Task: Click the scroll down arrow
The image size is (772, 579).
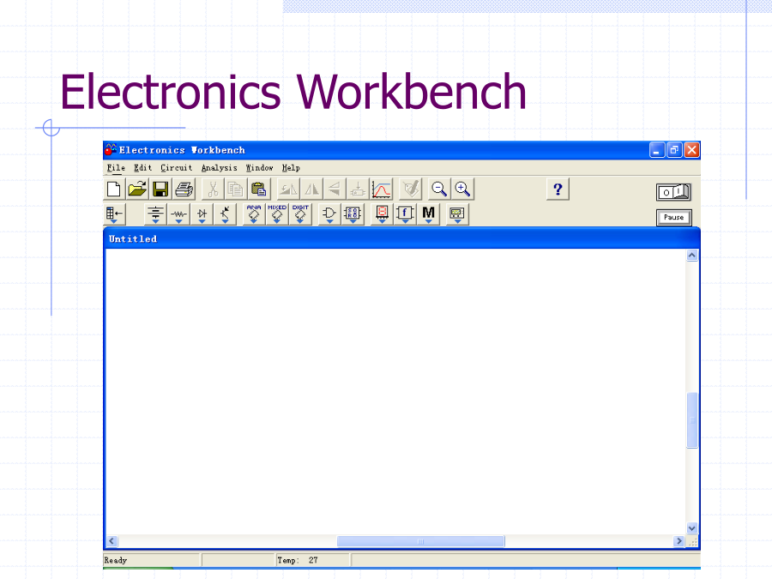Action: 691,528
